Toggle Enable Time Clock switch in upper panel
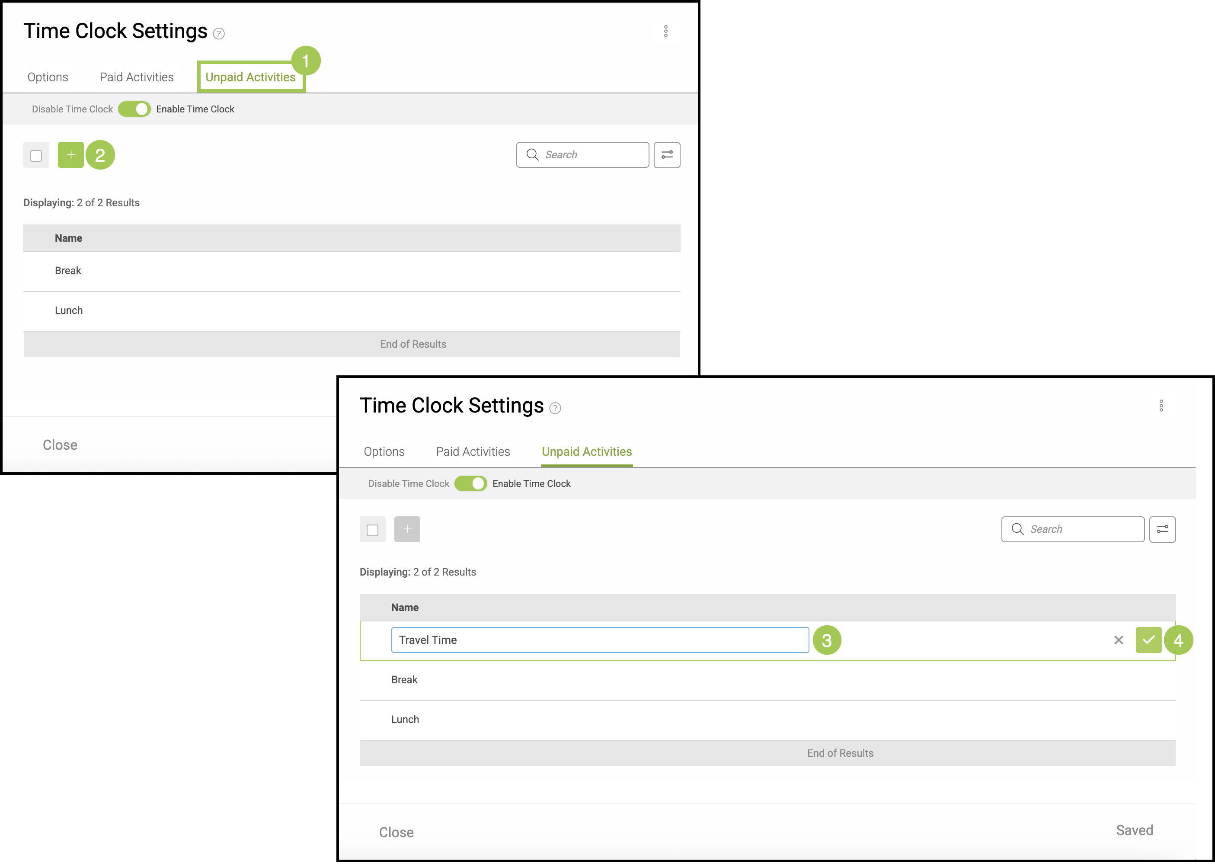 pos(134,109)
